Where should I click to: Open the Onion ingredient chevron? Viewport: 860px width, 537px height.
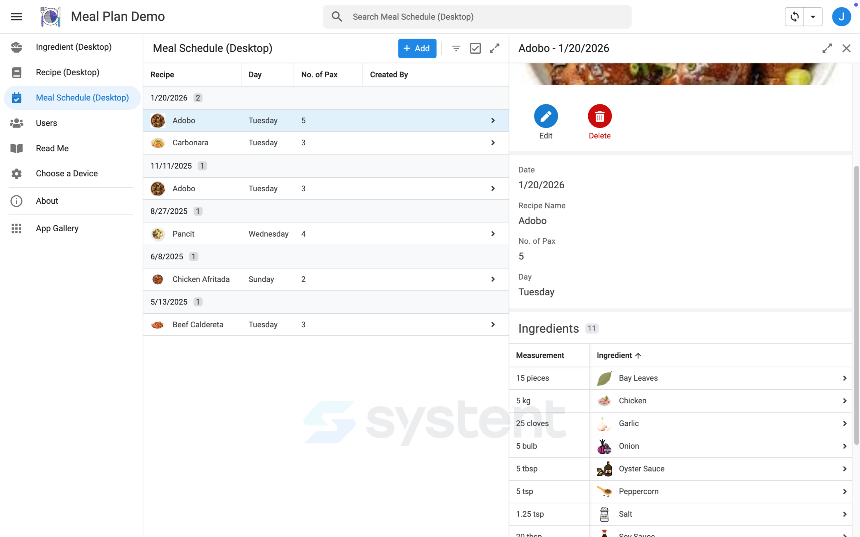pos(845,446)
